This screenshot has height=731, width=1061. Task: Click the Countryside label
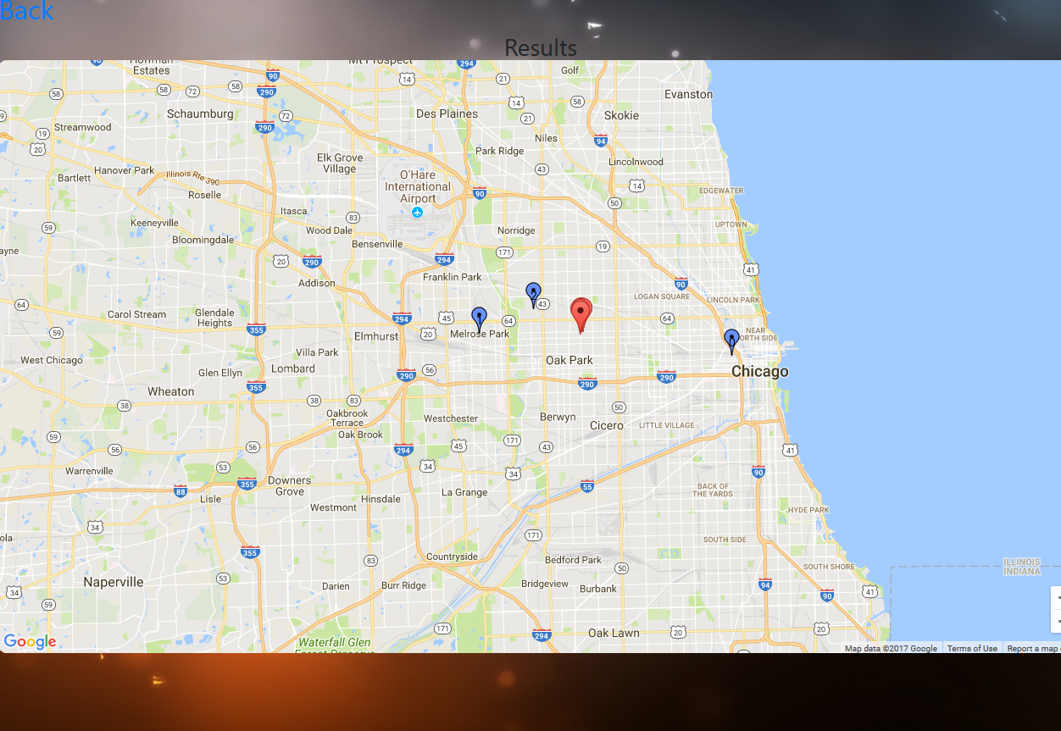click(x=452, y=557)
